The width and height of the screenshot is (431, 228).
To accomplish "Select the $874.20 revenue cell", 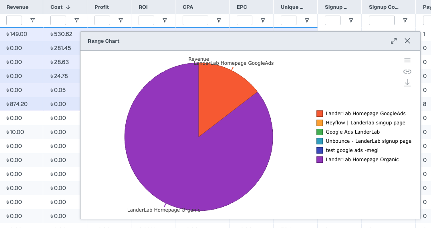I will tap(17, 104).
